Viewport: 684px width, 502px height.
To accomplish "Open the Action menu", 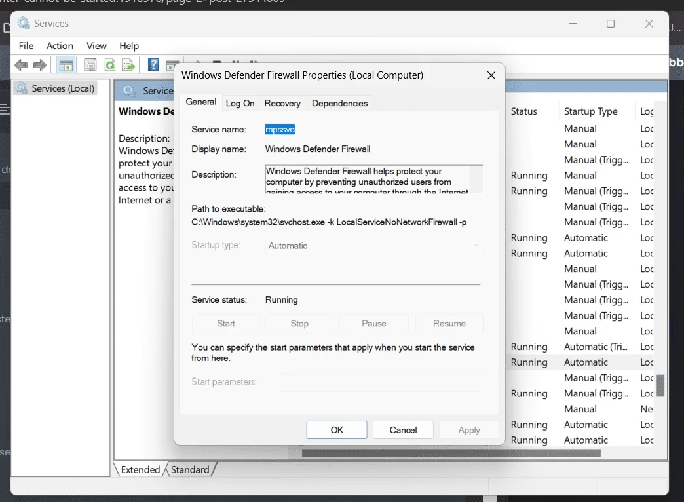I will click(x=60, y=46).
